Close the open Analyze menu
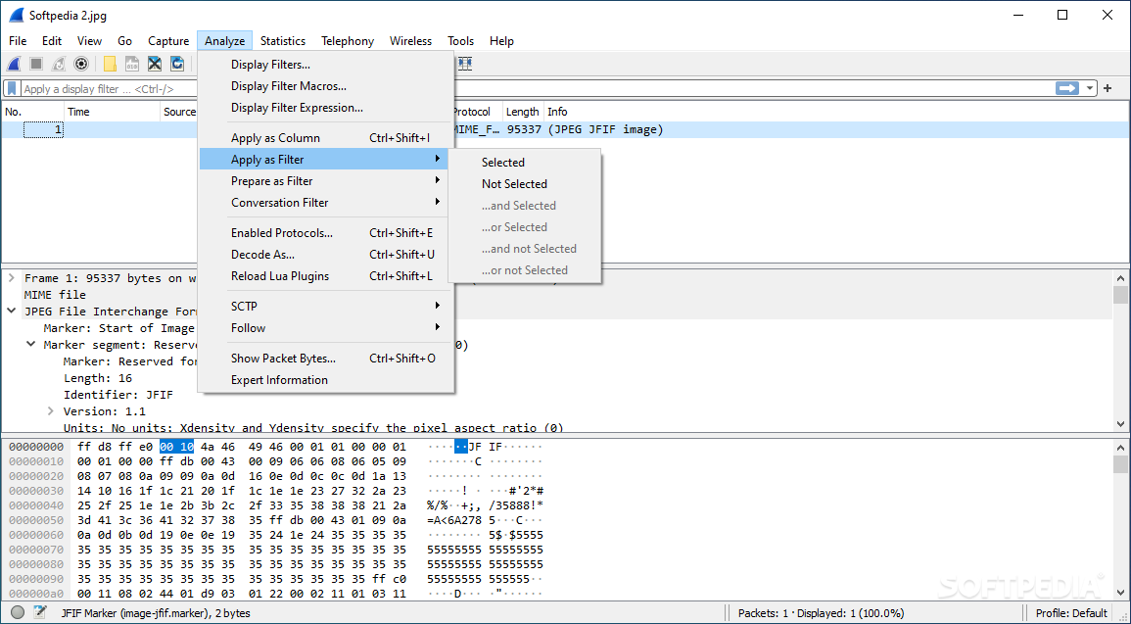The image size is (1131, 624). [x=225, y=41]
